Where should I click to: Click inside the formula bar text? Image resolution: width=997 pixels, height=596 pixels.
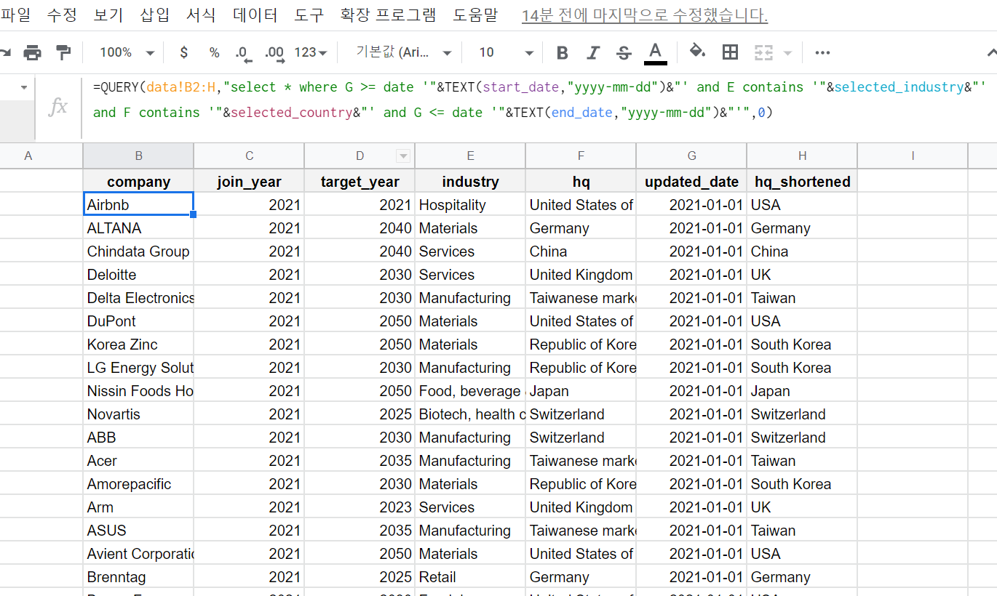539,100
